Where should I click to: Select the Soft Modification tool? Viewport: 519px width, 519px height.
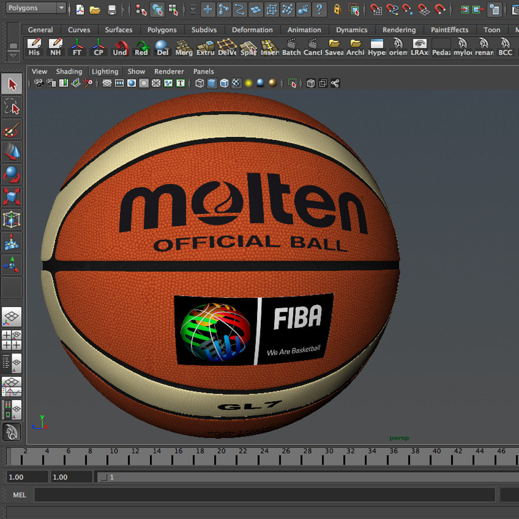pyautogui.click(x=12, y=242)
